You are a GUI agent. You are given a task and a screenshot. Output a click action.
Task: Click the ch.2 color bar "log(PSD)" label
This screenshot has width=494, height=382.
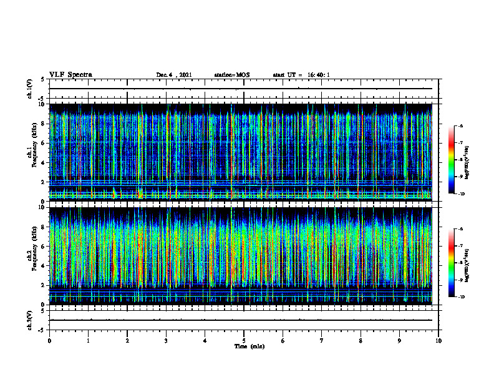[x=467, y=265]
